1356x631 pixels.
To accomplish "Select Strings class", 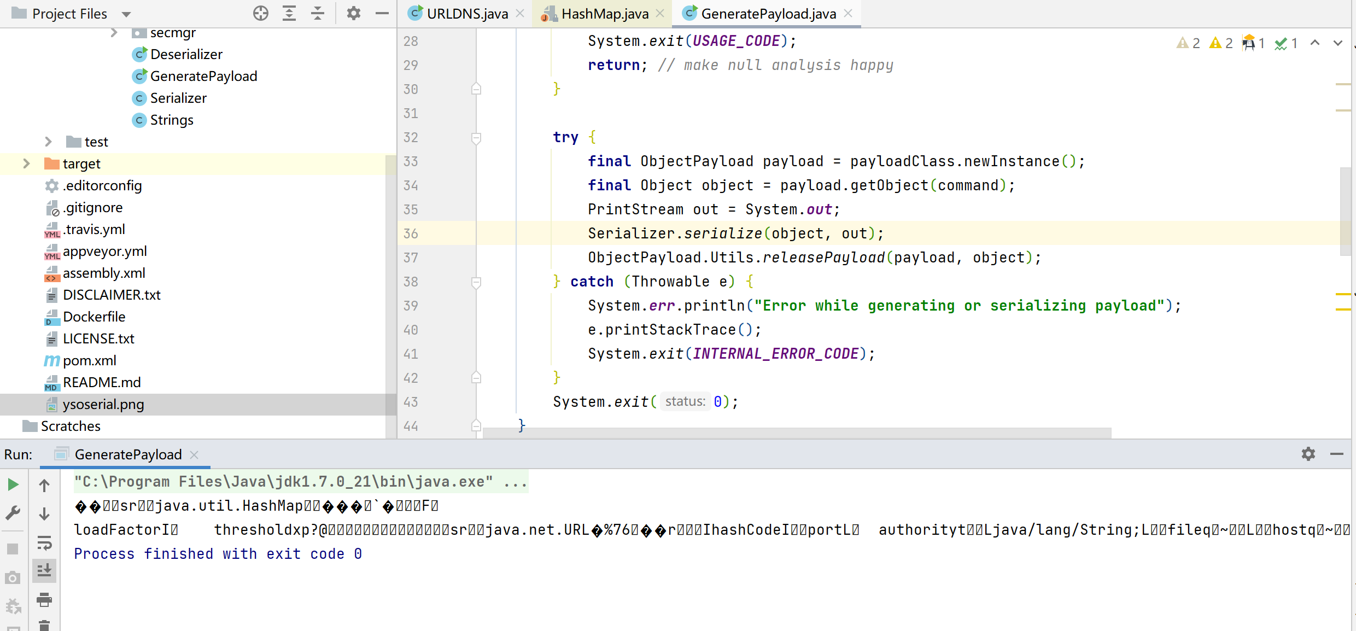I will (163, 120).
